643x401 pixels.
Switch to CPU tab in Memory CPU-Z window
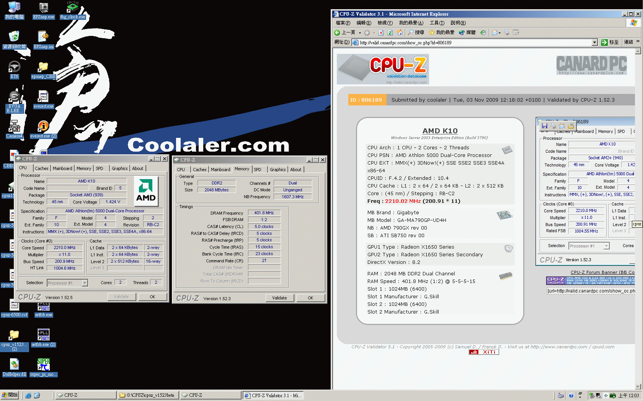181,170
